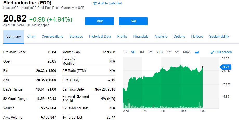This screenshot has width=239, height=124.
Task: Open the Statistics tab
Action: click(x=76, y=37)
